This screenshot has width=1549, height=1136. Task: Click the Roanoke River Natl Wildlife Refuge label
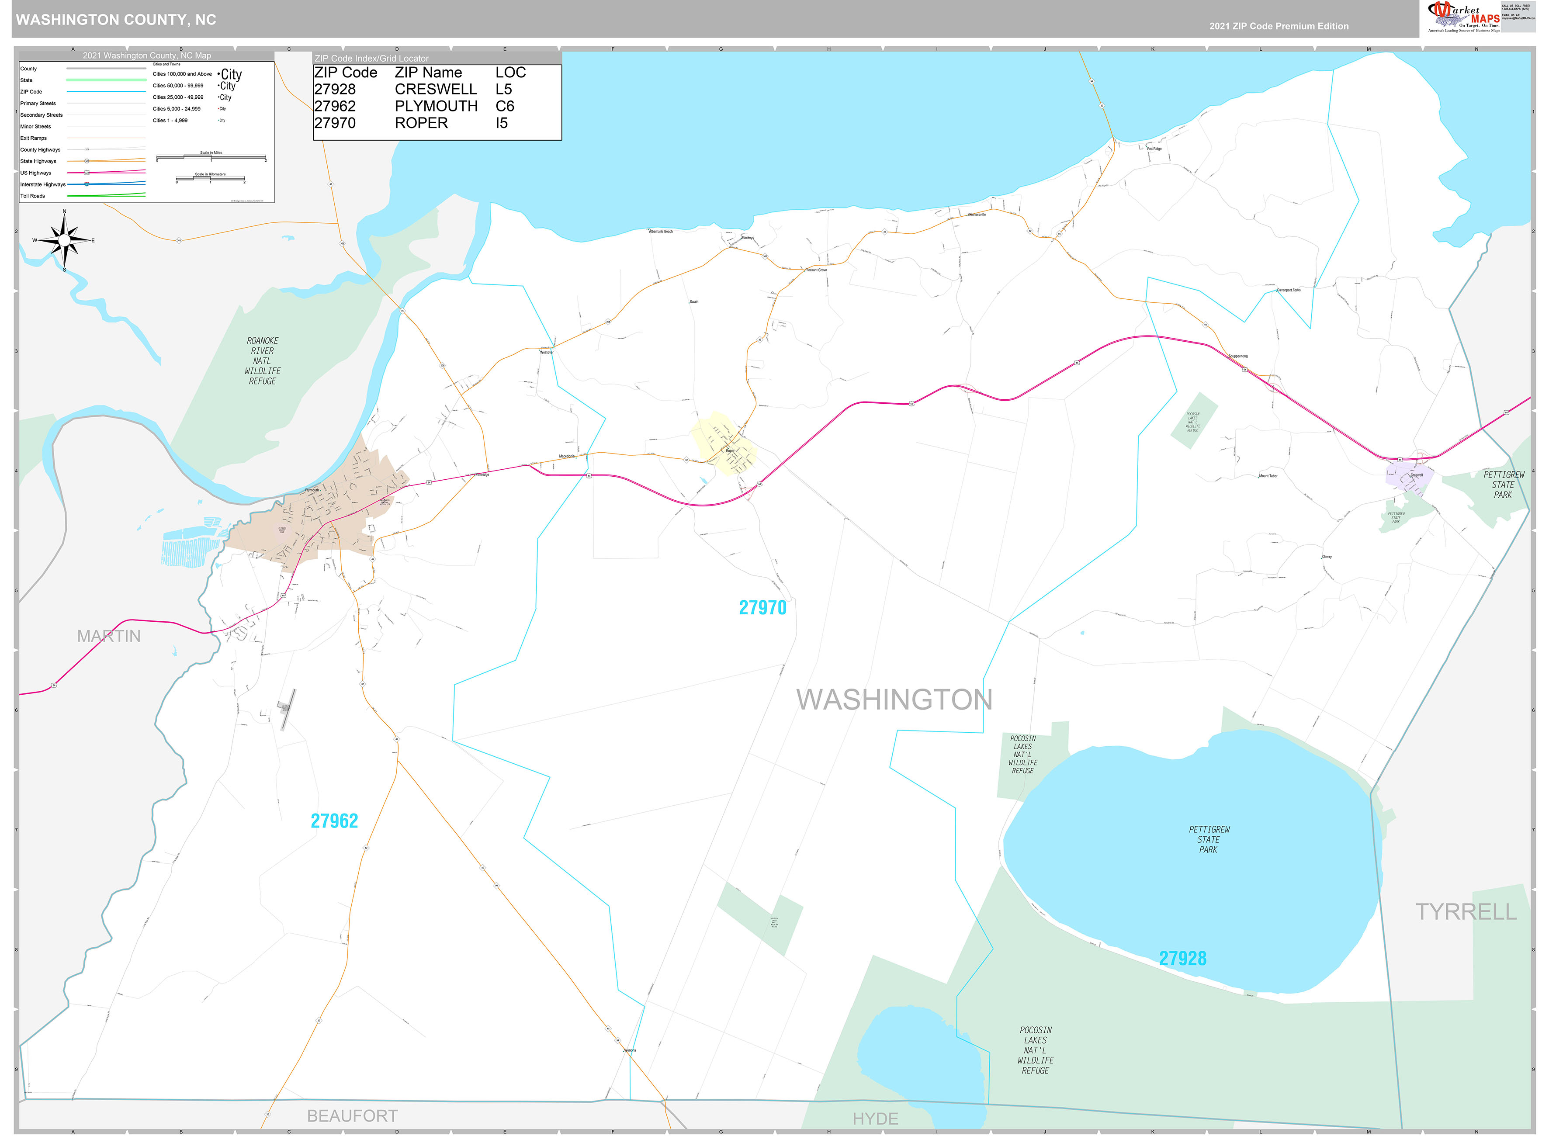click(263, 361)
